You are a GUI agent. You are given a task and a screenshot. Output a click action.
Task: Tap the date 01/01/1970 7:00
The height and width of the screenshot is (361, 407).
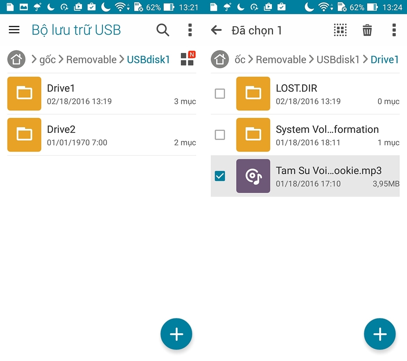point(77,142)
